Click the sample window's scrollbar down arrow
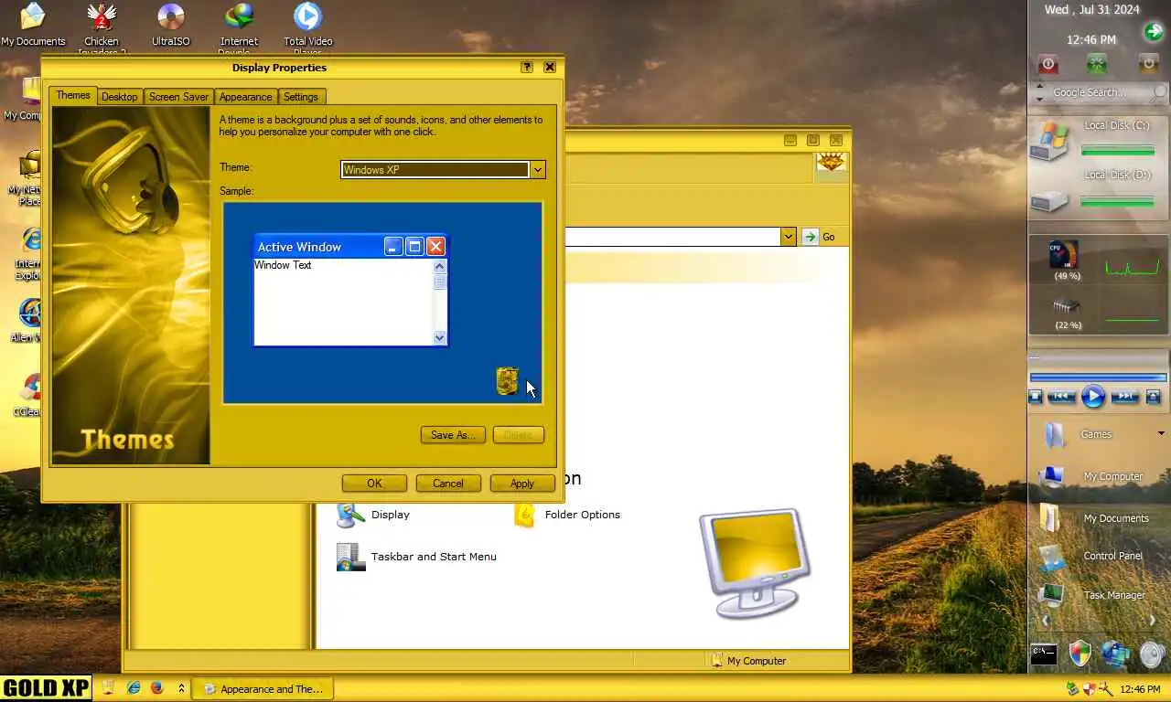 [440, 338]
